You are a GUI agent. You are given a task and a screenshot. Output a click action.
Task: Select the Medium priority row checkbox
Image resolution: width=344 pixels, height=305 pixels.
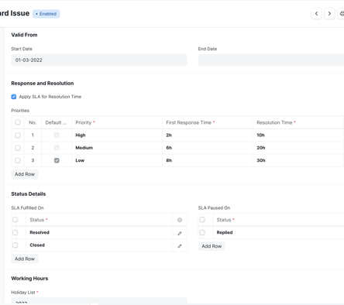[x=18, y=148]
